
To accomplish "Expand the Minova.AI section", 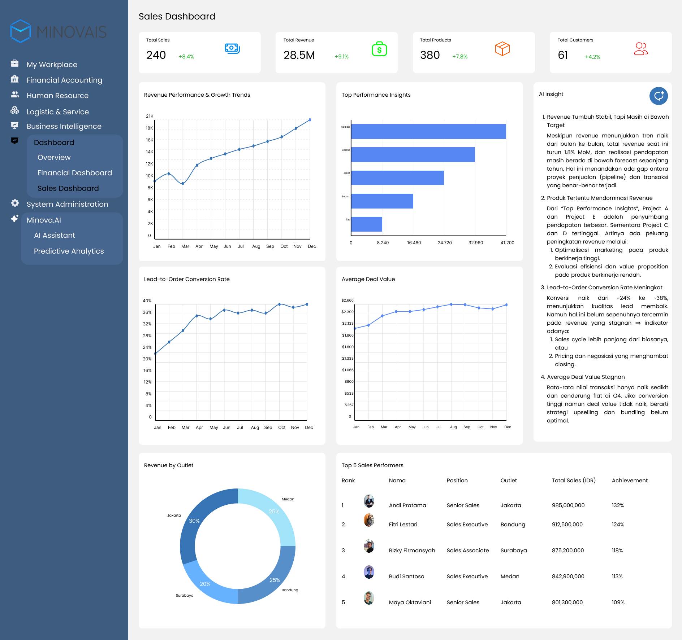I will tap(44, 220).
